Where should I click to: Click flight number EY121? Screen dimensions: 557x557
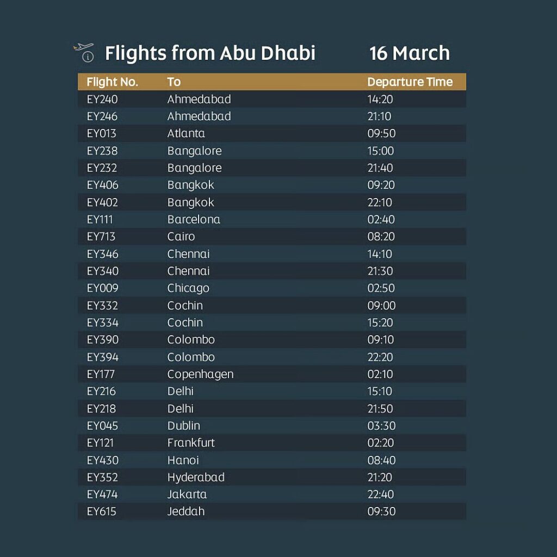click(x=100, y=443)
